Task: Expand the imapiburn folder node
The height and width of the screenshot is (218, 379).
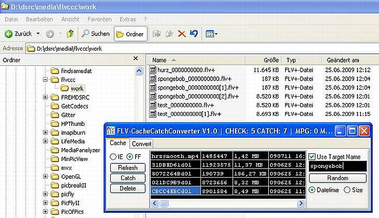Action: pos(45,132)
